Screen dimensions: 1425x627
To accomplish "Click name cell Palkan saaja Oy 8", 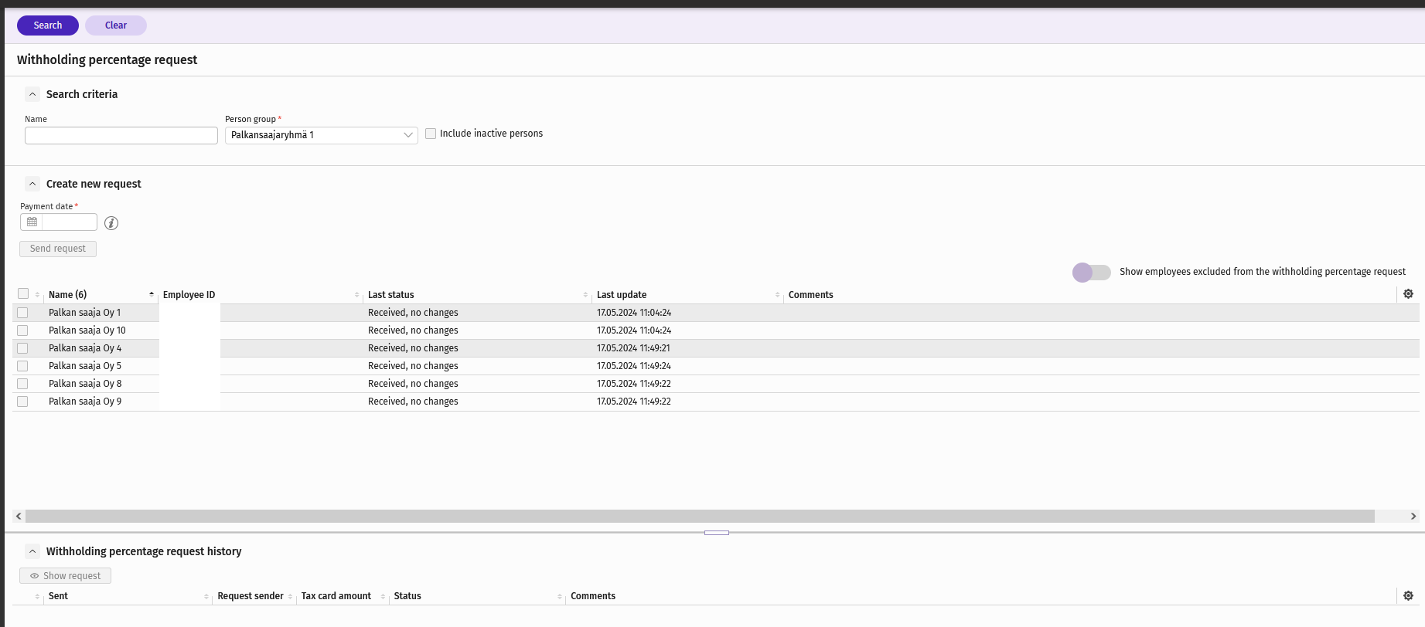I will [x=85, y=384].
